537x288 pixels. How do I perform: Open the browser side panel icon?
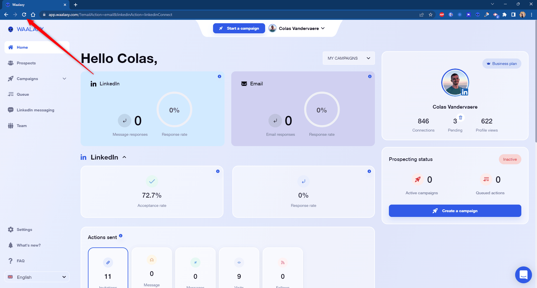click(x=513, y=15)
